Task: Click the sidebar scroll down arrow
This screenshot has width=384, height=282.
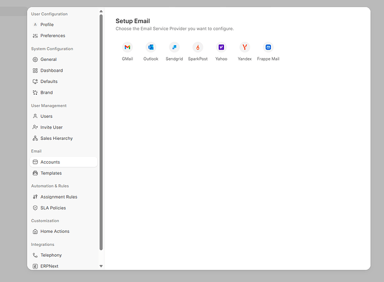Action: point(101,266)
